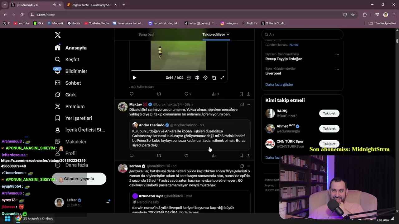The image size is (399, 224).
Task: Open Takip ediliyor tab dropdown
Action: [216, 35]
